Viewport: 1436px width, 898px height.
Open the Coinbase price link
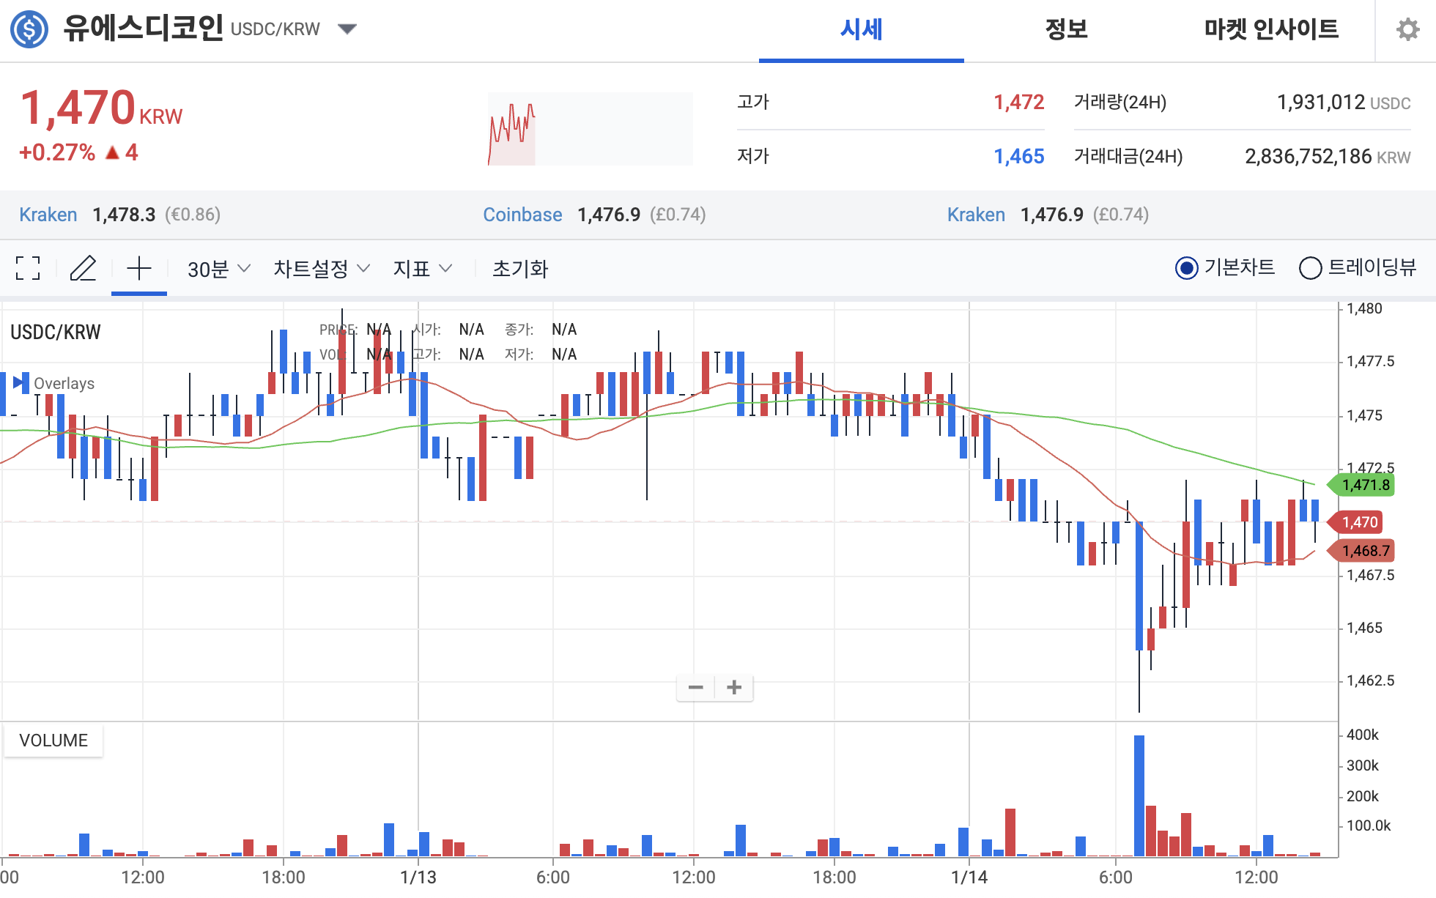point(522,215)
